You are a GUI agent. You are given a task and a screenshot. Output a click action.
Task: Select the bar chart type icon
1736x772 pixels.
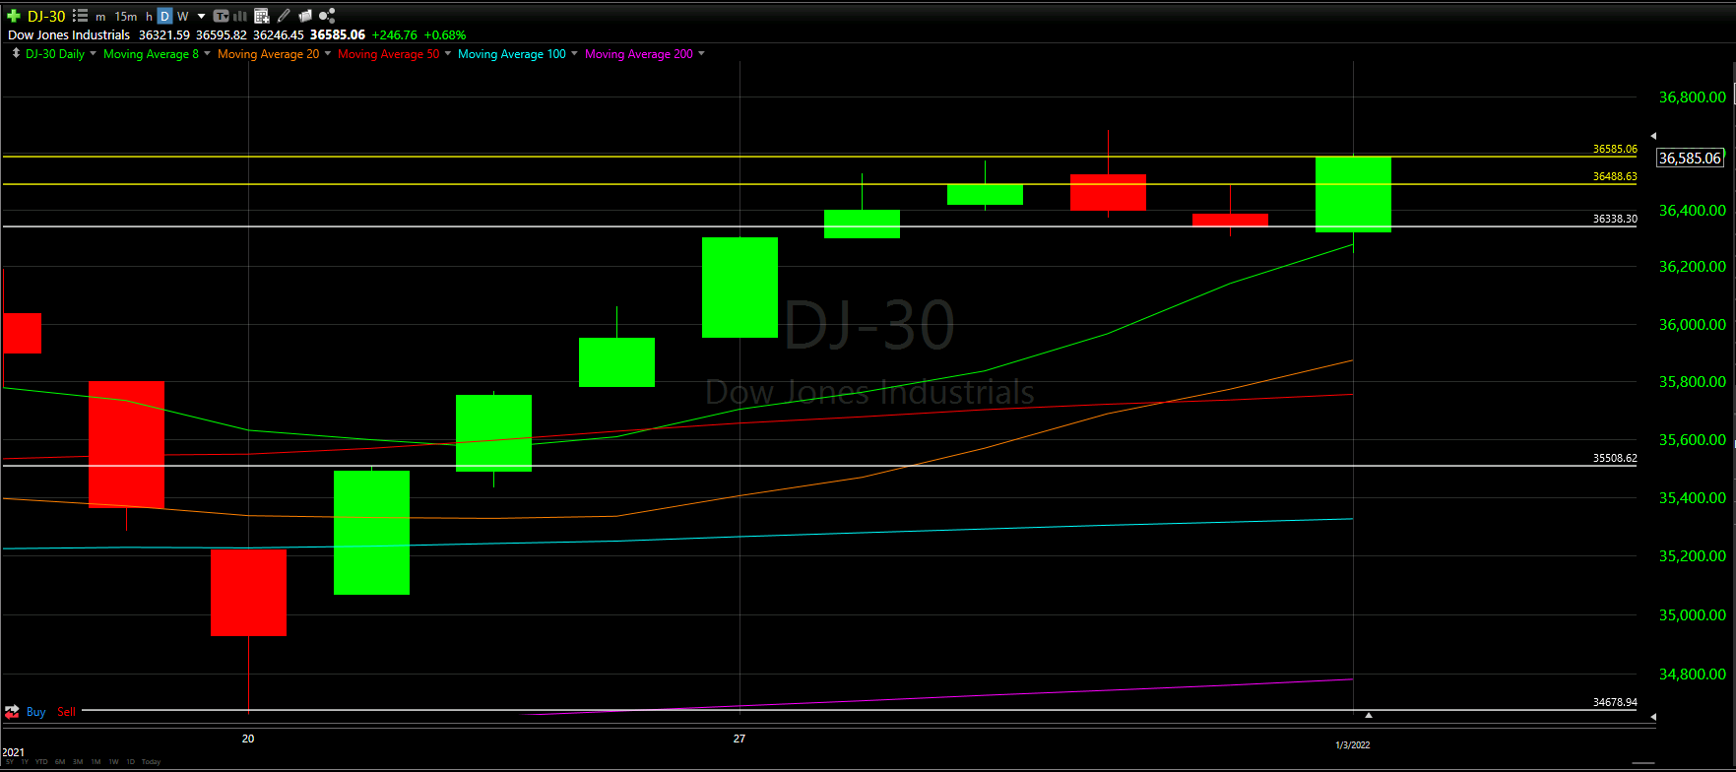click(x=240, y=16)
